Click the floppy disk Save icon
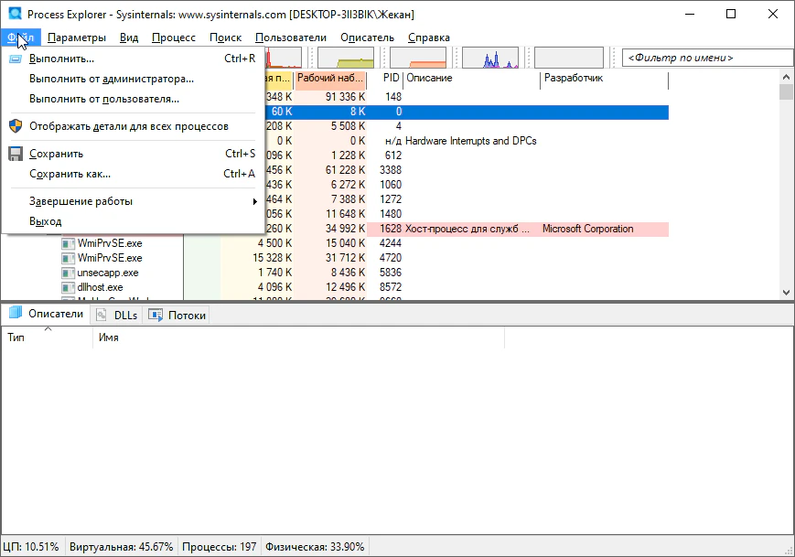795x557 pixels. coord(16,154)
